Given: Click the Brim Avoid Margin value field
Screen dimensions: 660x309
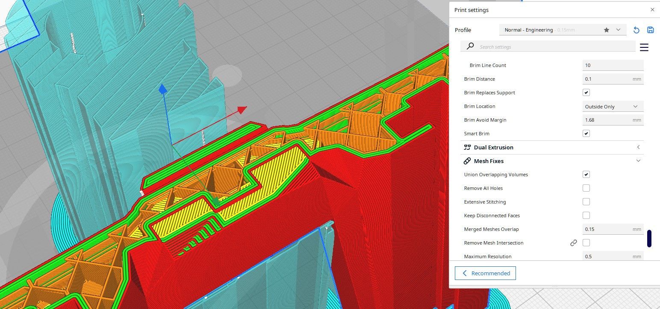Looking at the screenshot, I should point(613,120).
